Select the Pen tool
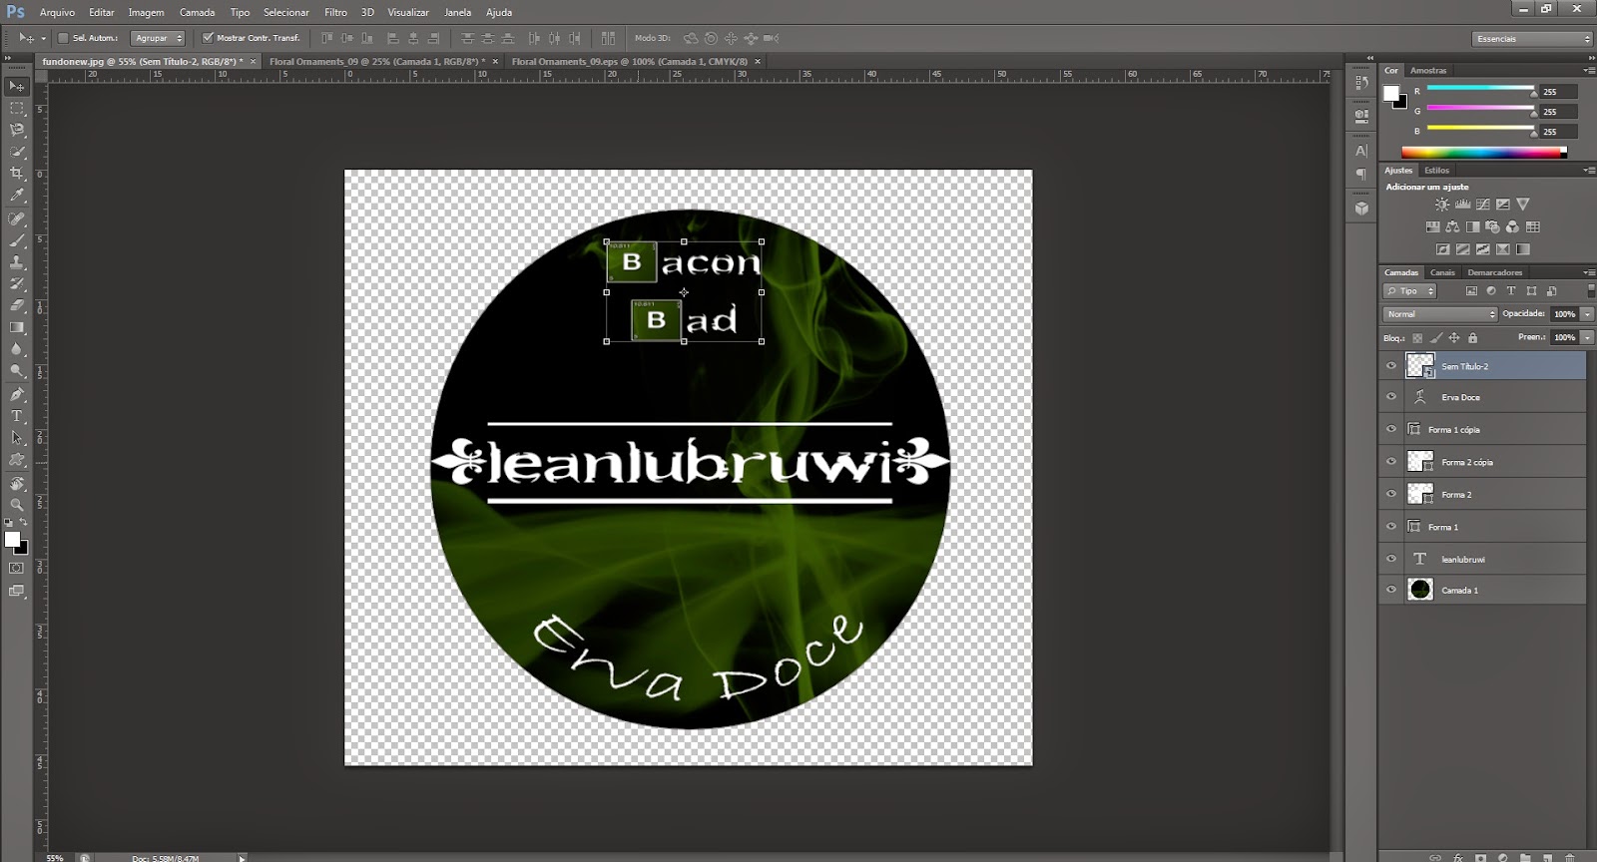This screenshot has width=1597, height=862. [x=17, y=394]
